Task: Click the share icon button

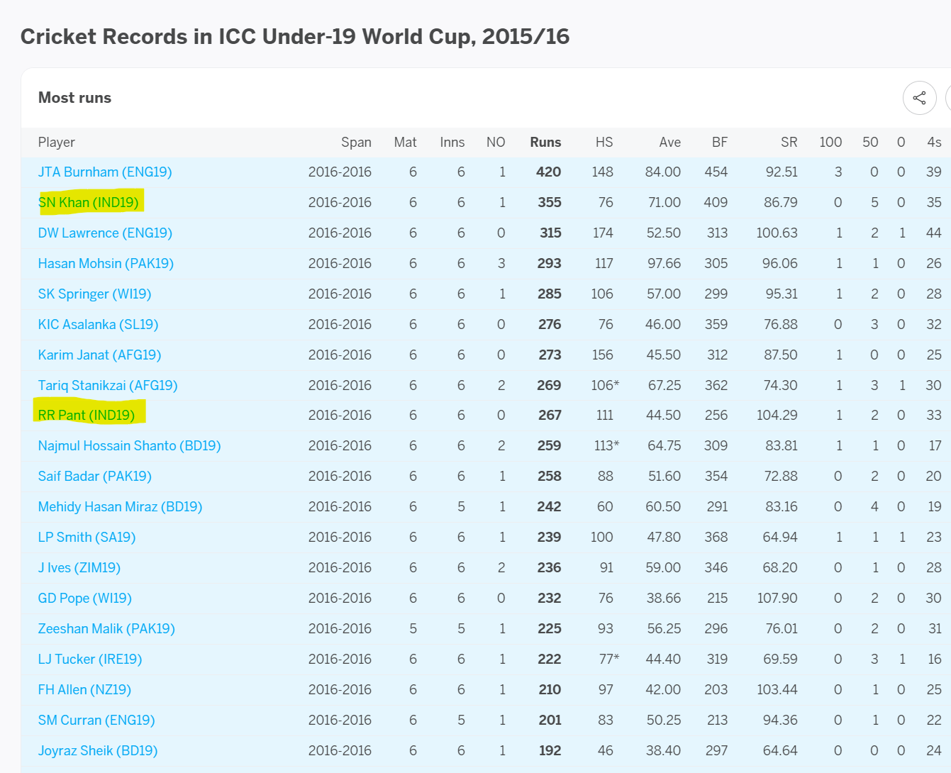Action: pos(919,98)
